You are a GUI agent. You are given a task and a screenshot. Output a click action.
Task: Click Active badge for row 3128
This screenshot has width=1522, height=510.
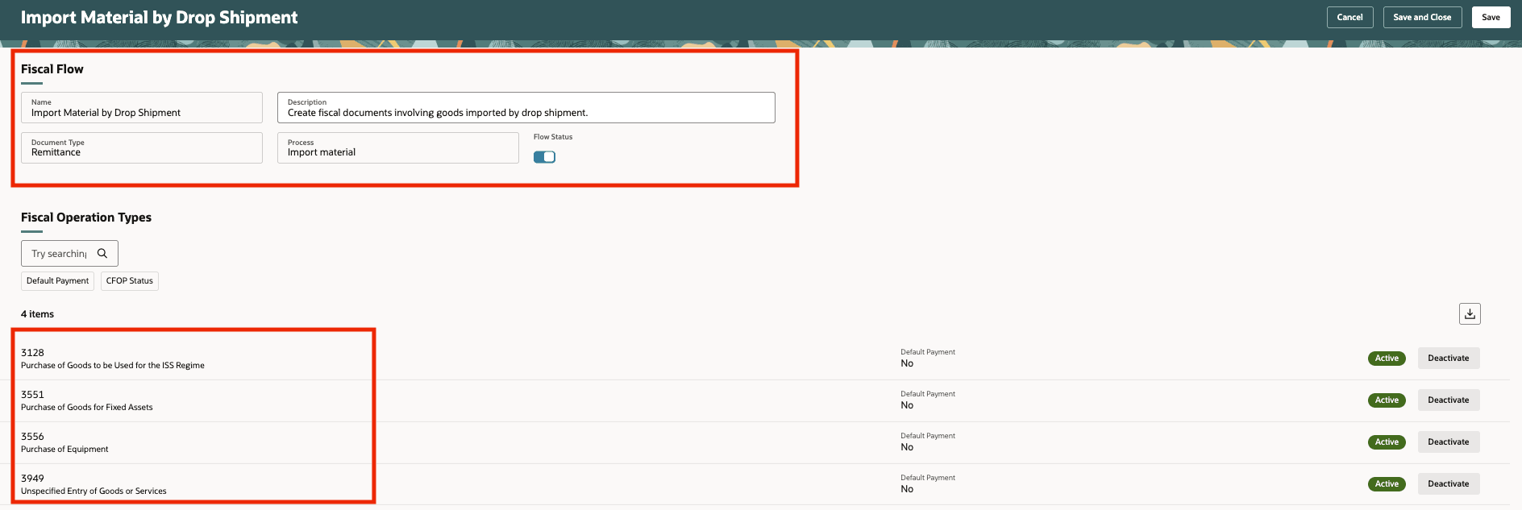1387,359
